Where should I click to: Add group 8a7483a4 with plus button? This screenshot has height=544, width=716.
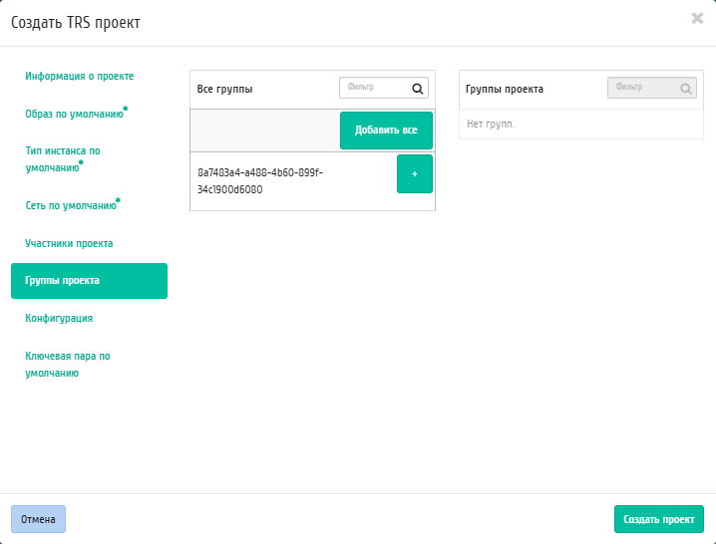pyautogui.click(x=415, y=174)
